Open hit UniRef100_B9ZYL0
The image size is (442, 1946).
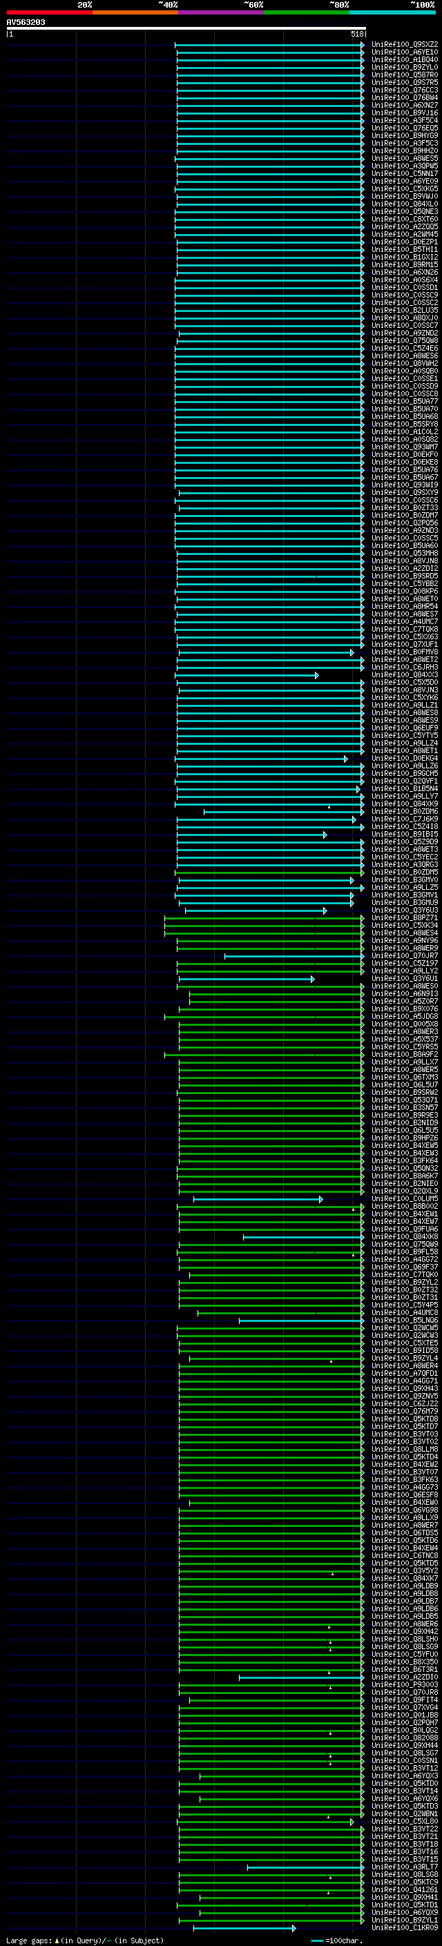point(405,67)
